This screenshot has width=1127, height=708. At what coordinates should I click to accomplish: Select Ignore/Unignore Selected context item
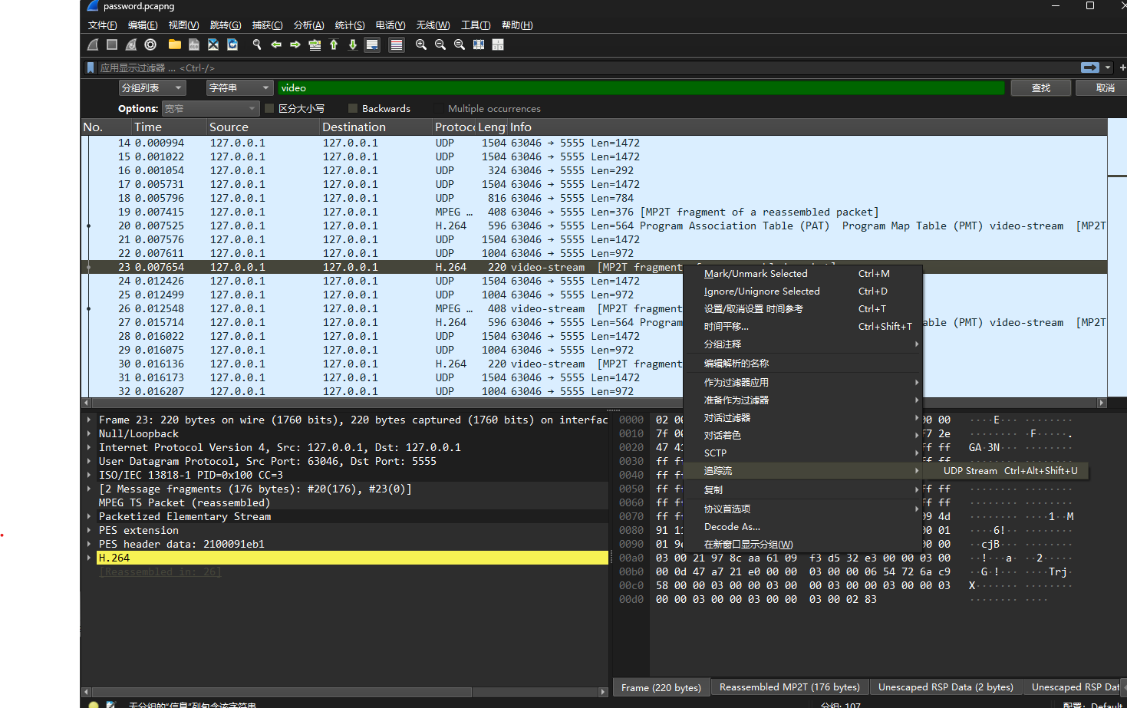(802, 291)
